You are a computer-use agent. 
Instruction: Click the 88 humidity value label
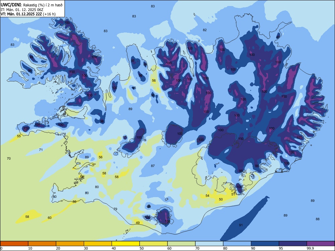click(318, 219)
